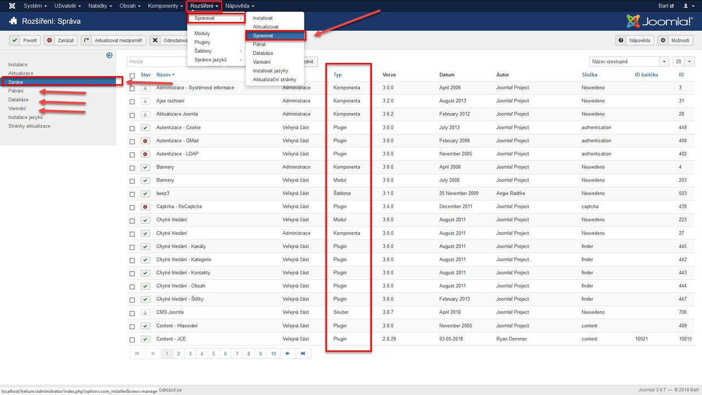Check the box for Captcha - ReCaptcha

coord(132,207)
